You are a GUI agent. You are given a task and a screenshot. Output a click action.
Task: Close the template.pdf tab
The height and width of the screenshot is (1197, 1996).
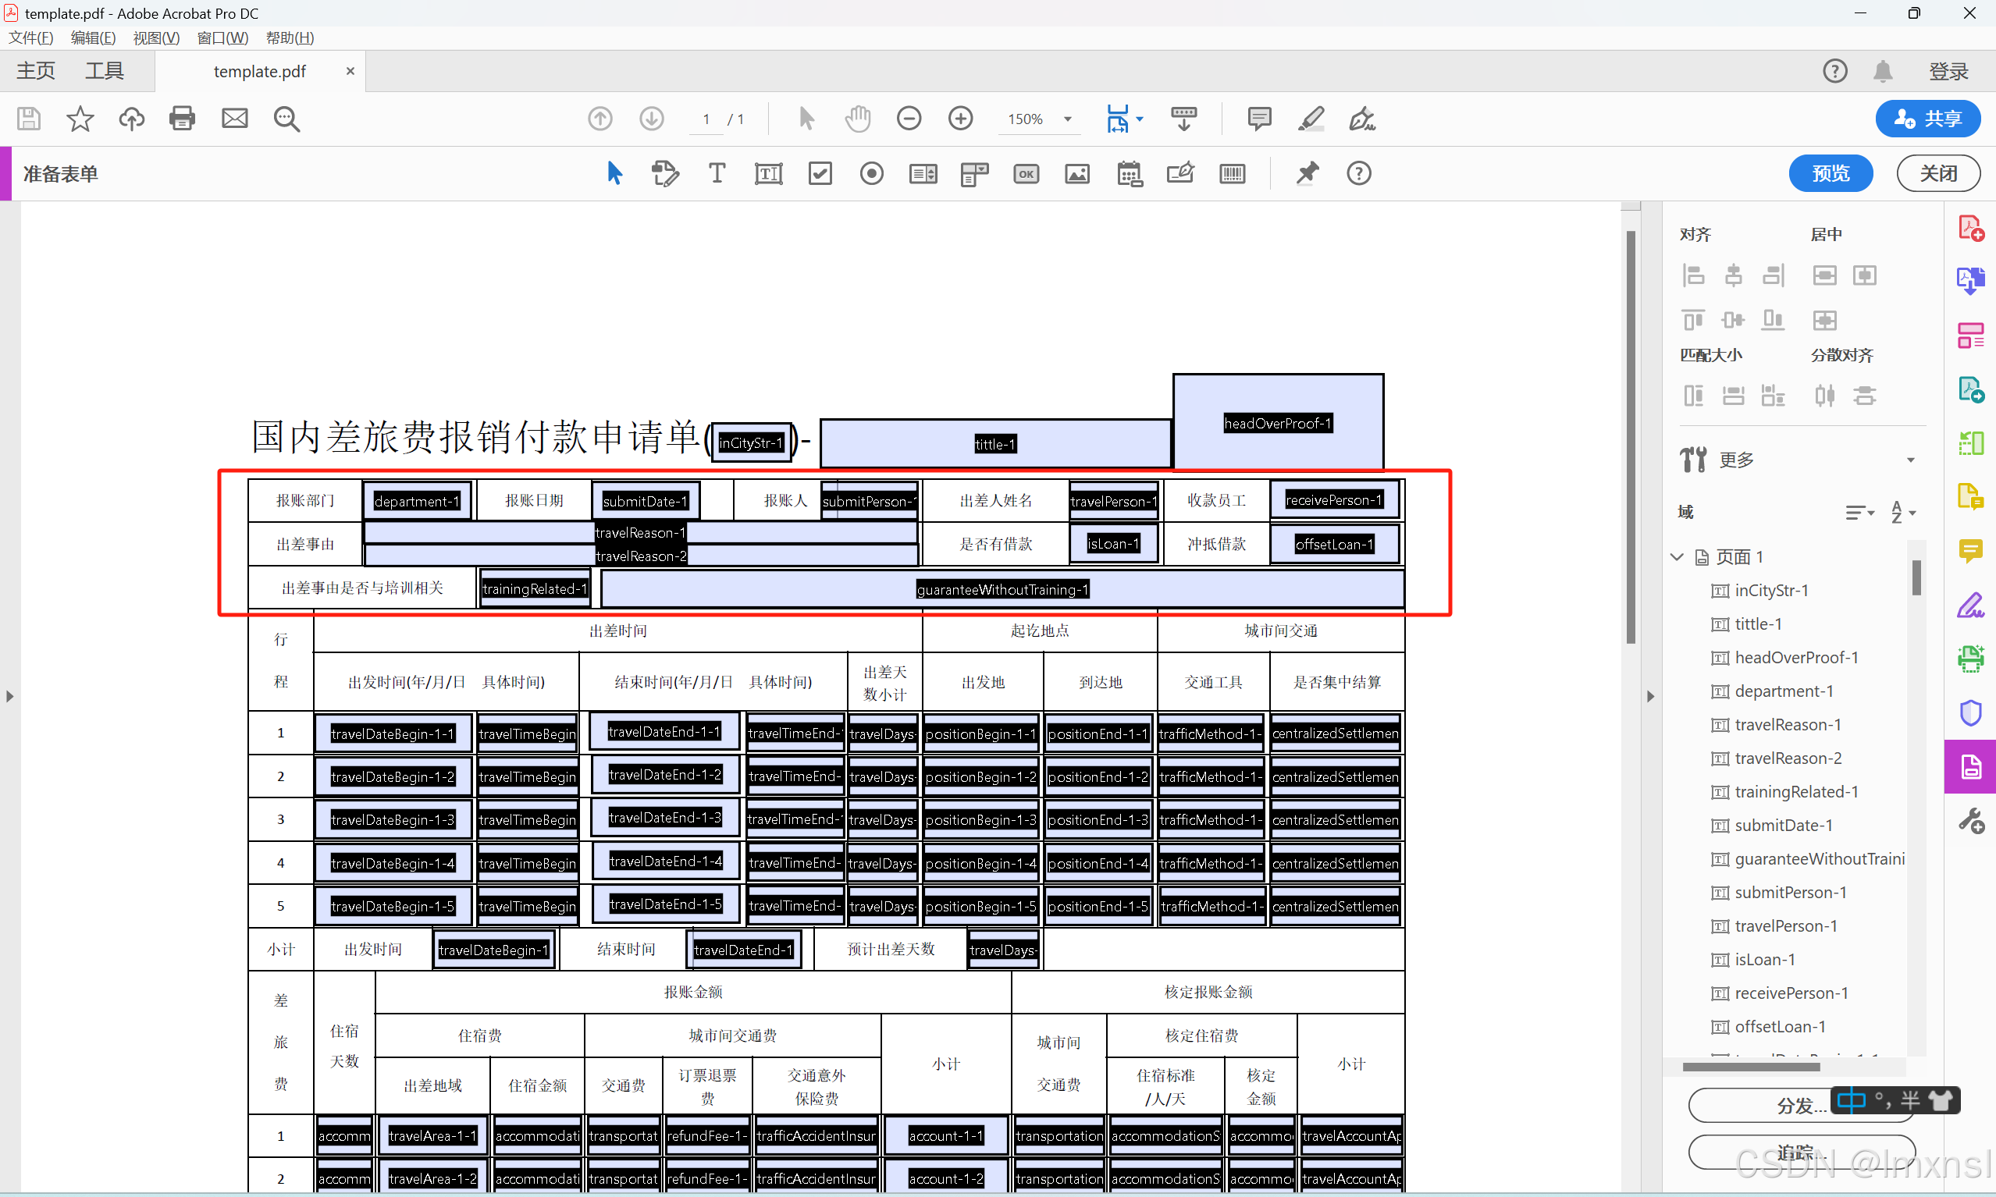350,71
